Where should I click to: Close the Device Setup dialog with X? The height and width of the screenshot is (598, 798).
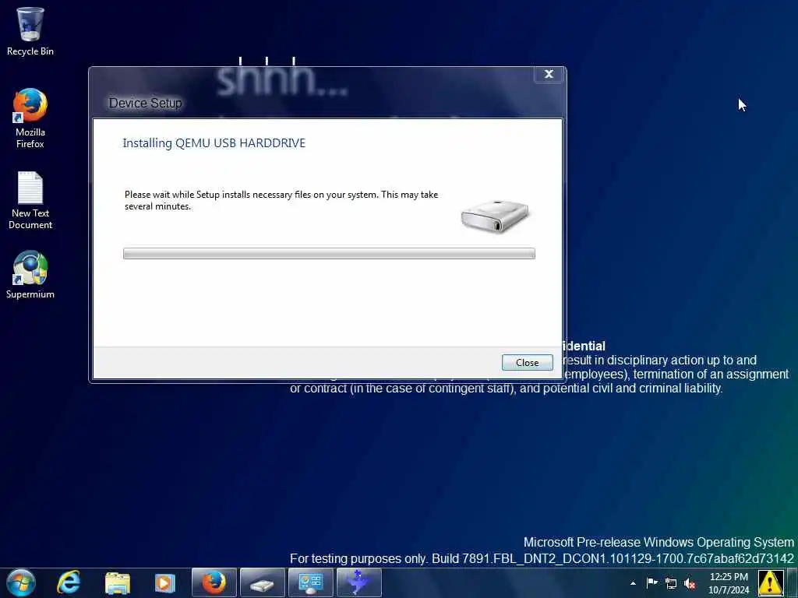tap(549, 74)
